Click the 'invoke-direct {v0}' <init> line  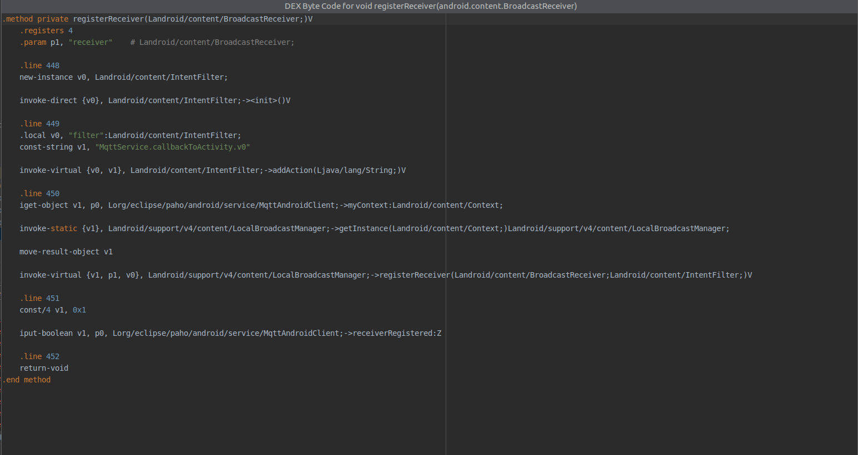pos(155,100)
